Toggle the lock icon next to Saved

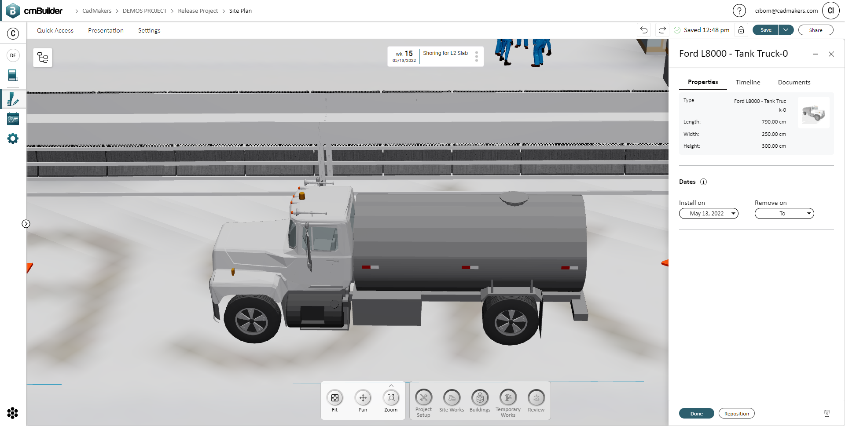click(x=741, y=30)
